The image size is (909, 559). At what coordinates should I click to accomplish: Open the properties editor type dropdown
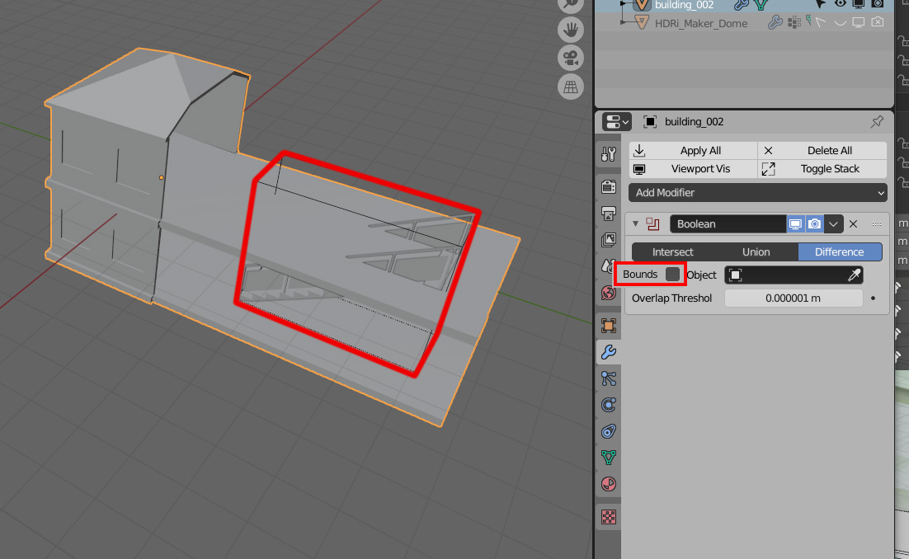pyautogui.click(x=616, y=122)
